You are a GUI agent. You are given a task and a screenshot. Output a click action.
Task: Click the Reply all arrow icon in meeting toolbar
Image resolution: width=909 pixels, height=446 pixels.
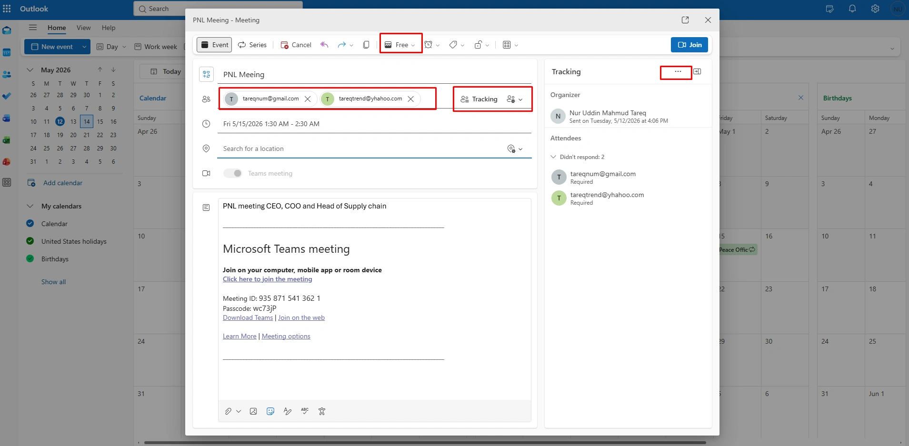click(x=324, y=45)
